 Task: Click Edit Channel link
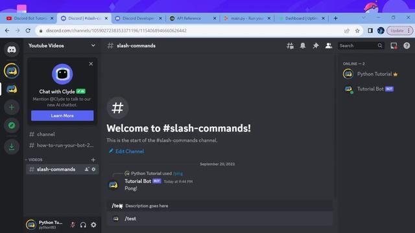click(126, 151)
